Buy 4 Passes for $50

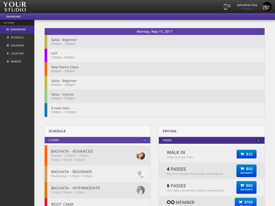tap(247, 171)
